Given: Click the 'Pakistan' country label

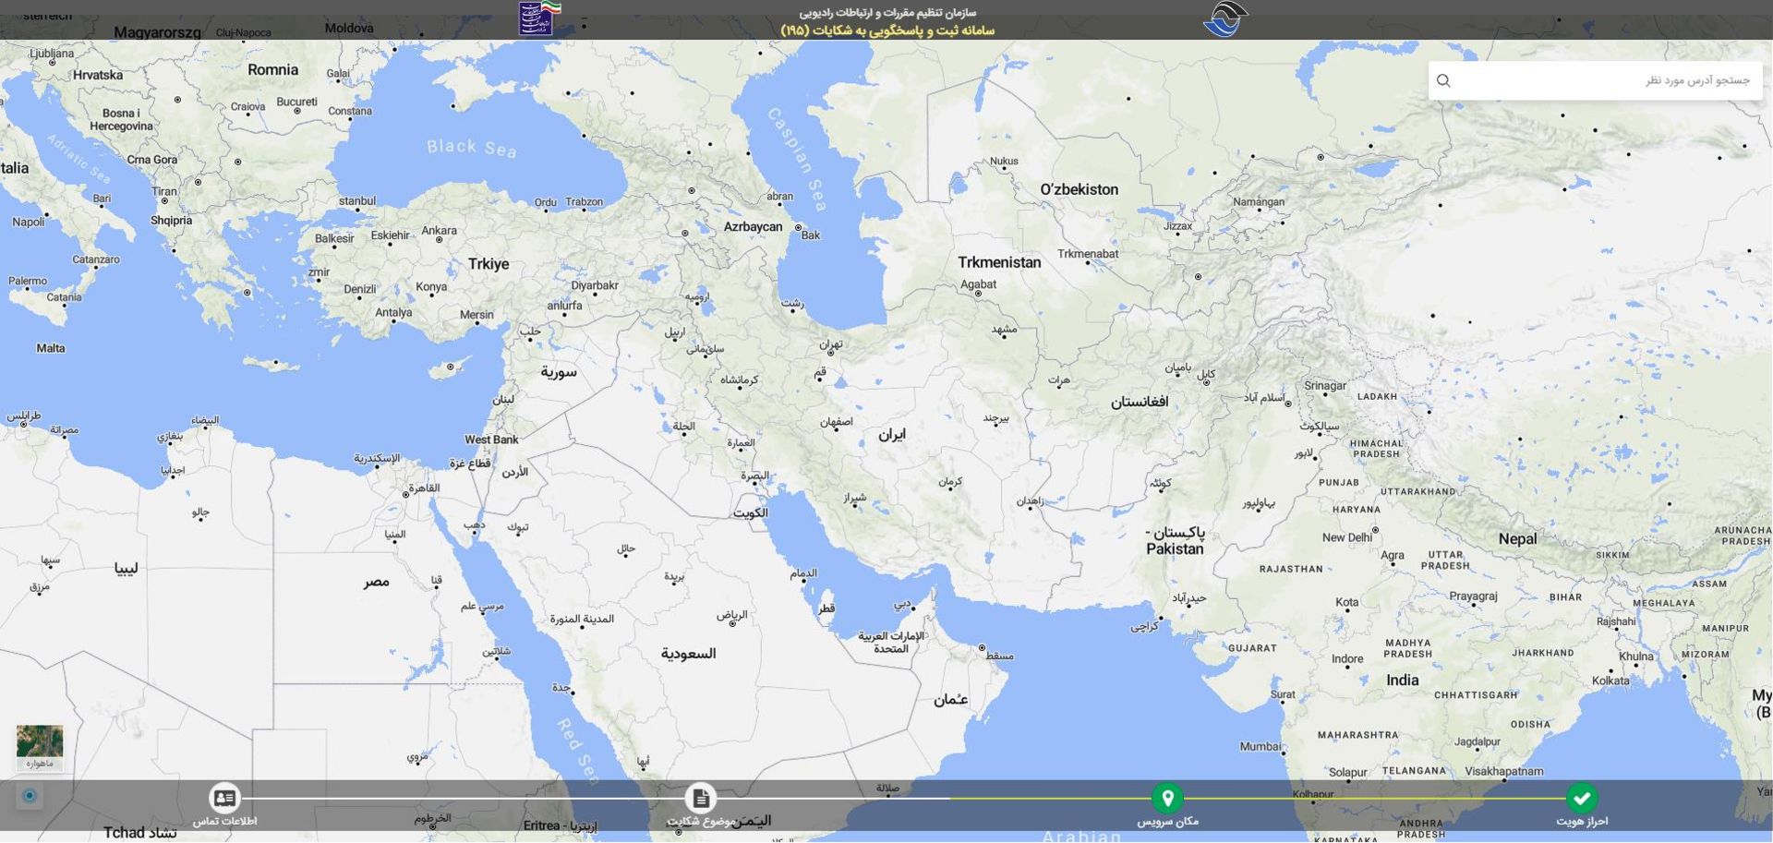Looking at the screenshot, I should [x=1175, y=549].
